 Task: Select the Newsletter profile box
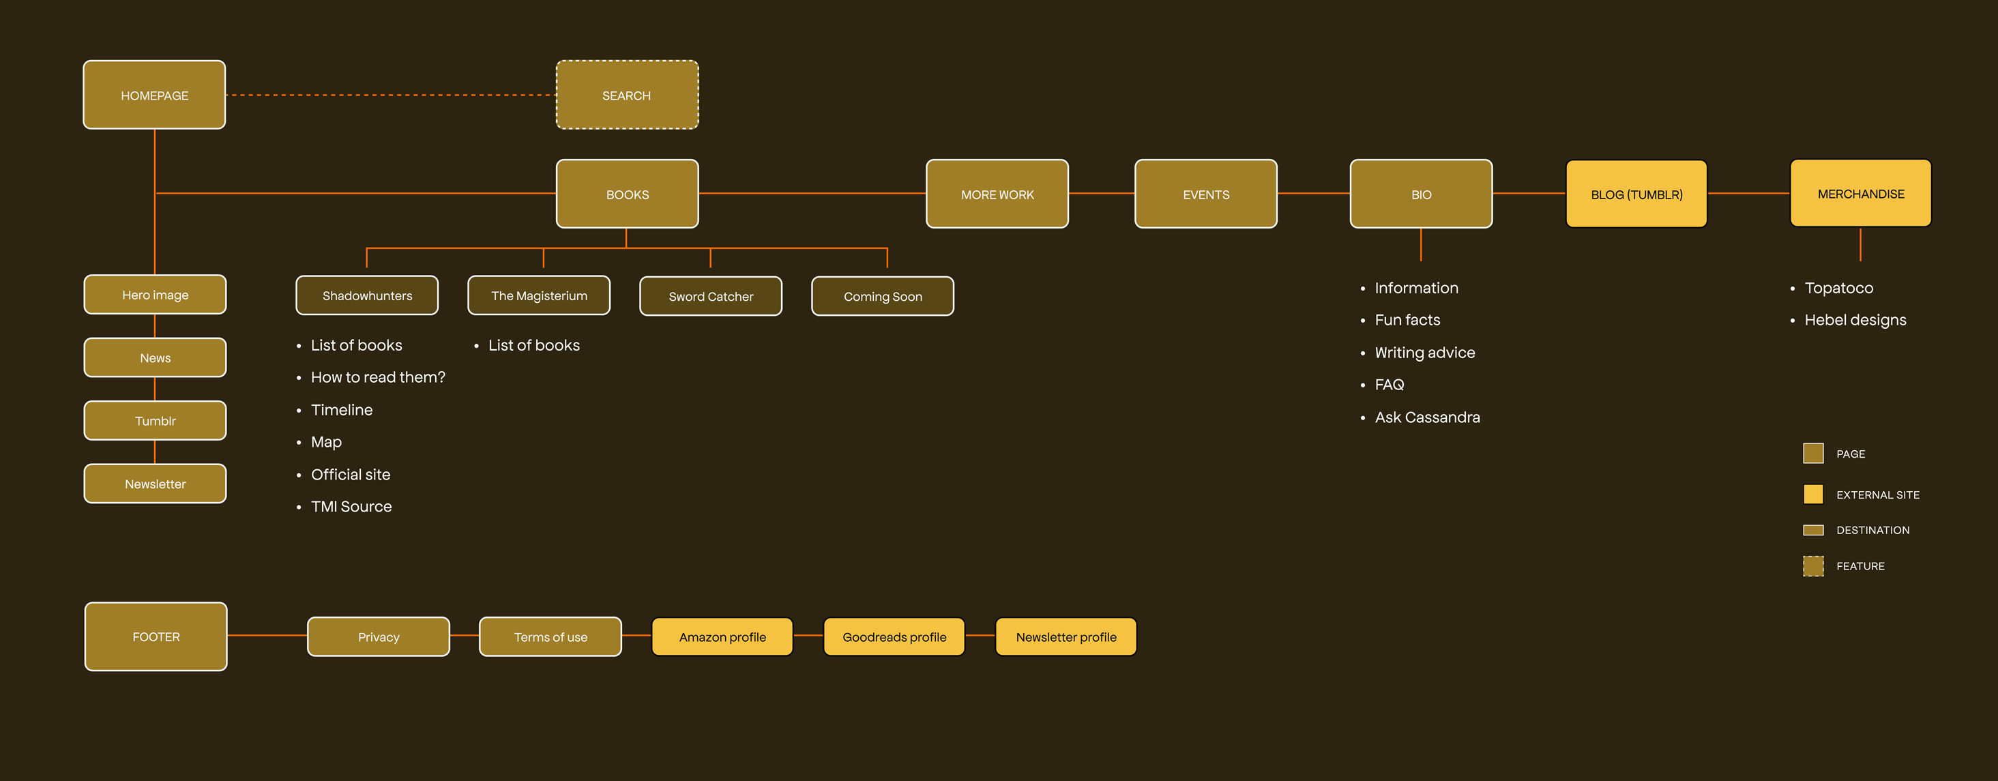point(1066,637)
